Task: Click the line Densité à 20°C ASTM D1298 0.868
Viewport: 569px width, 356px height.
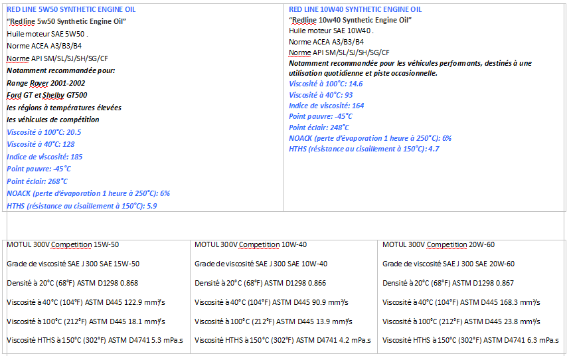Action: [72, 283]
